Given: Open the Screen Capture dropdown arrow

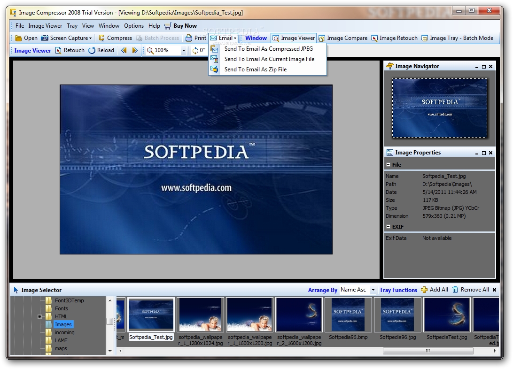Looking at the screenshot, I should (x=90, y=38).
